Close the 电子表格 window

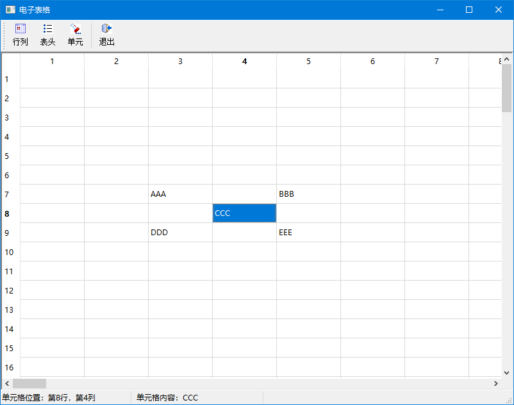pos(498,10)
